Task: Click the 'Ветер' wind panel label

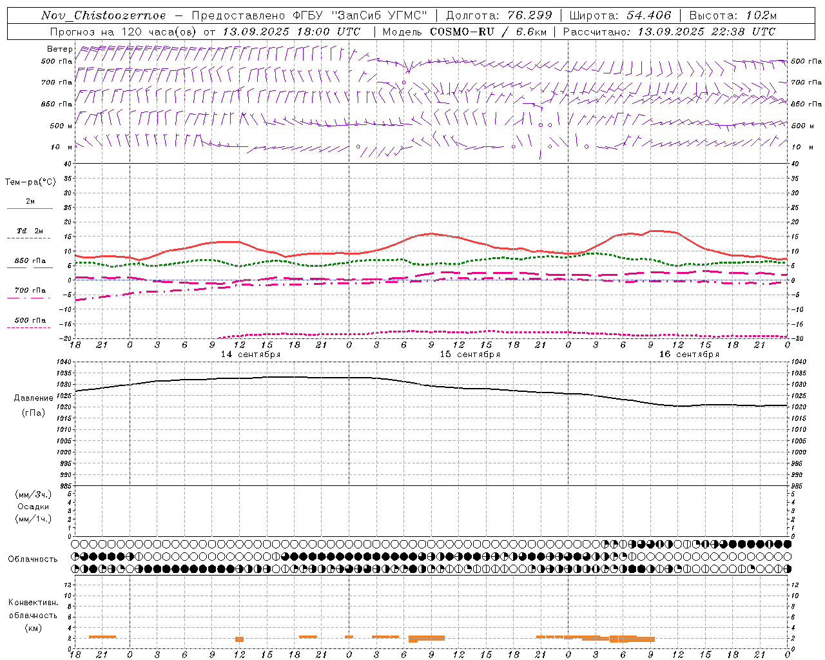Action: tap(59, 49)
